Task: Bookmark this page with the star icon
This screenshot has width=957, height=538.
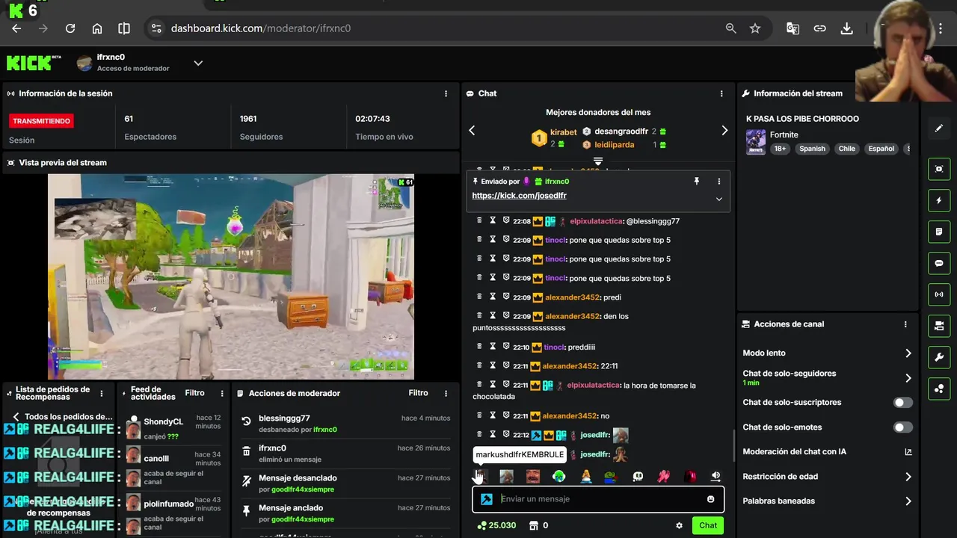Action: 755,28
